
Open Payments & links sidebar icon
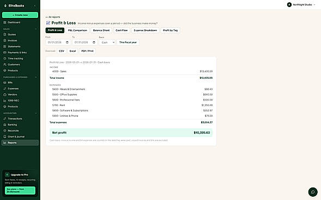coord(5,53)
